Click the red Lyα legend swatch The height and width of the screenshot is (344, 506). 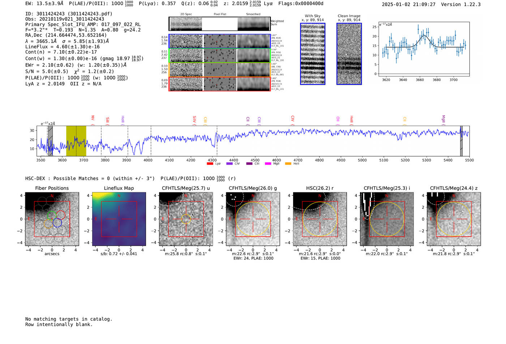point(210,164)
